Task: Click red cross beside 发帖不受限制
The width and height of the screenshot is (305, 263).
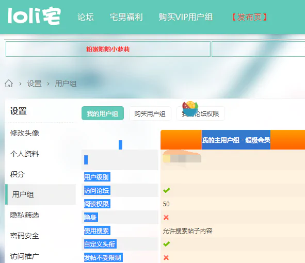Action: tap(166, 257)
